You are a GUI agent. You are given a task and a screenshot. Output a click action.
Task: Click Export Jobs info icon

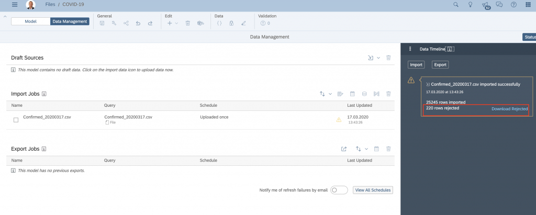[44, 149]
